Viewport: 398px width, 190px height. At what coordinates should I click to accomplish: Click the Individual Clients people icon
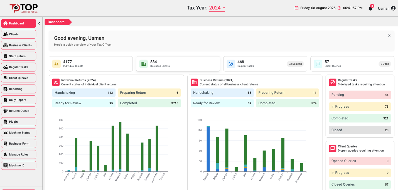56,64
